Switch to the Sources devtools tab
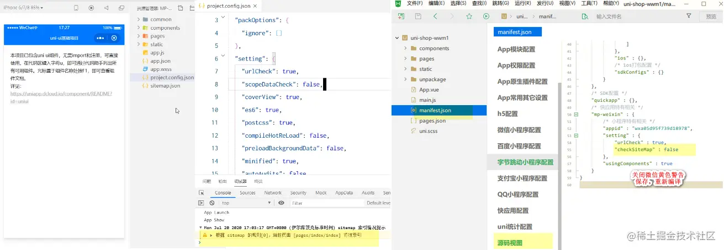724x250 pixels. 247,193
